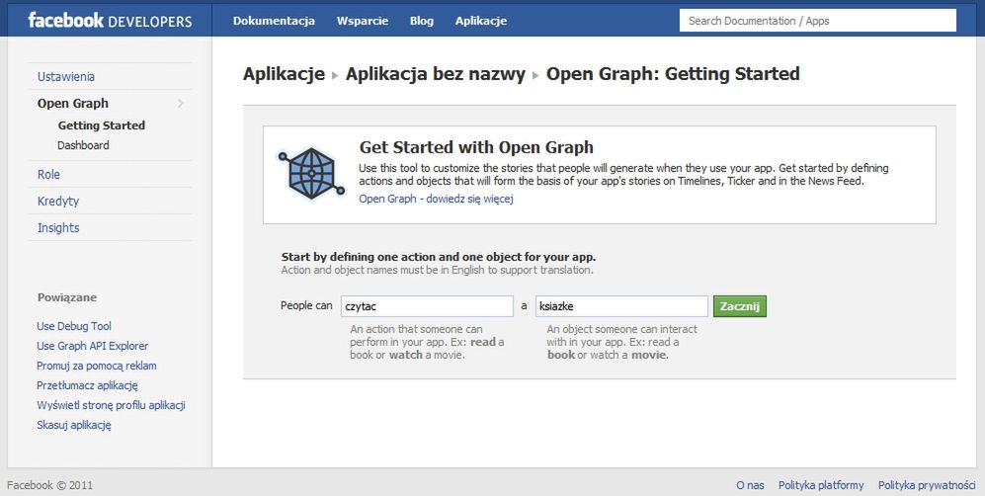Go to the Blog menu item
The width and height of the screenshot is (985, 496).
coord(422,21)
